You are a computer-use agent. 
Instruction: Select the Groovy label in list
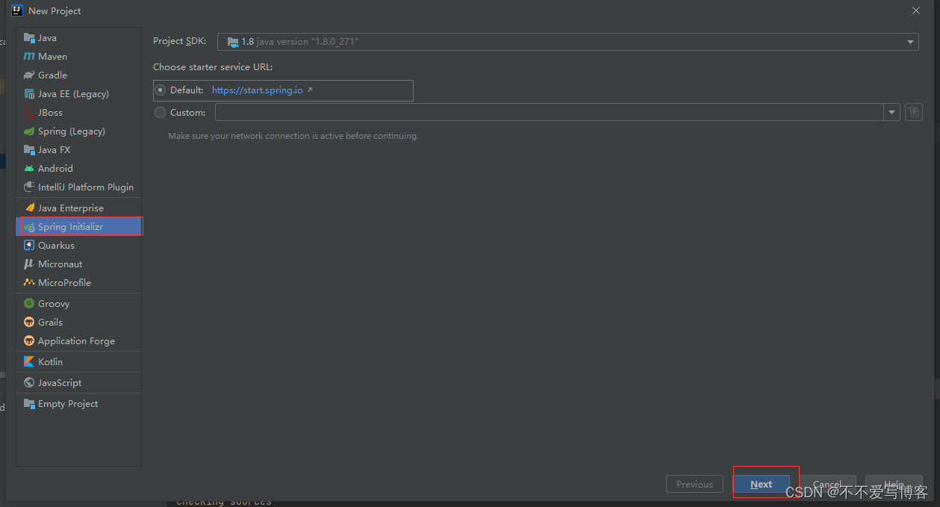tap(54, 304)
